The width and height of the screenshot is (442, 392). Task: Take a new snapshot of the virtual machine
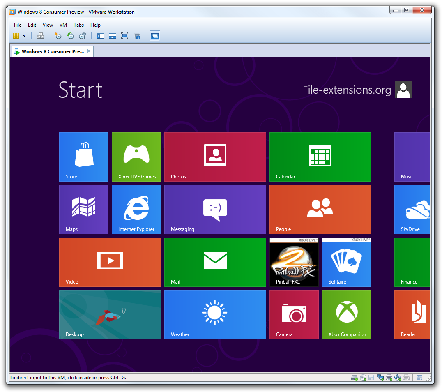point(58,36)
